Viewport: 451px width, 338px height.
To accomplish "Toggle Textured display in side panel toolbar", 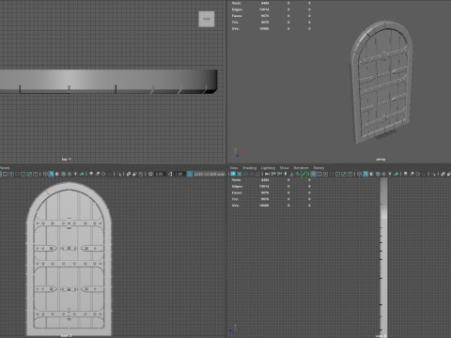I will click(x=383, y=174).
